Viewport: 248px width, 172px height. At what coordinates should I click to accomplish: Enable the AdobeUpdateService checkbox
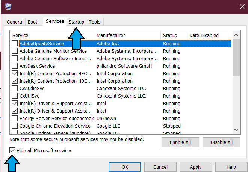[x=15, y=43]
